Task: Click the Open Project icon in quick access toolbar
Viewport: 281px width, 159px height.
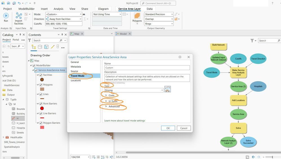Action: 9,3
